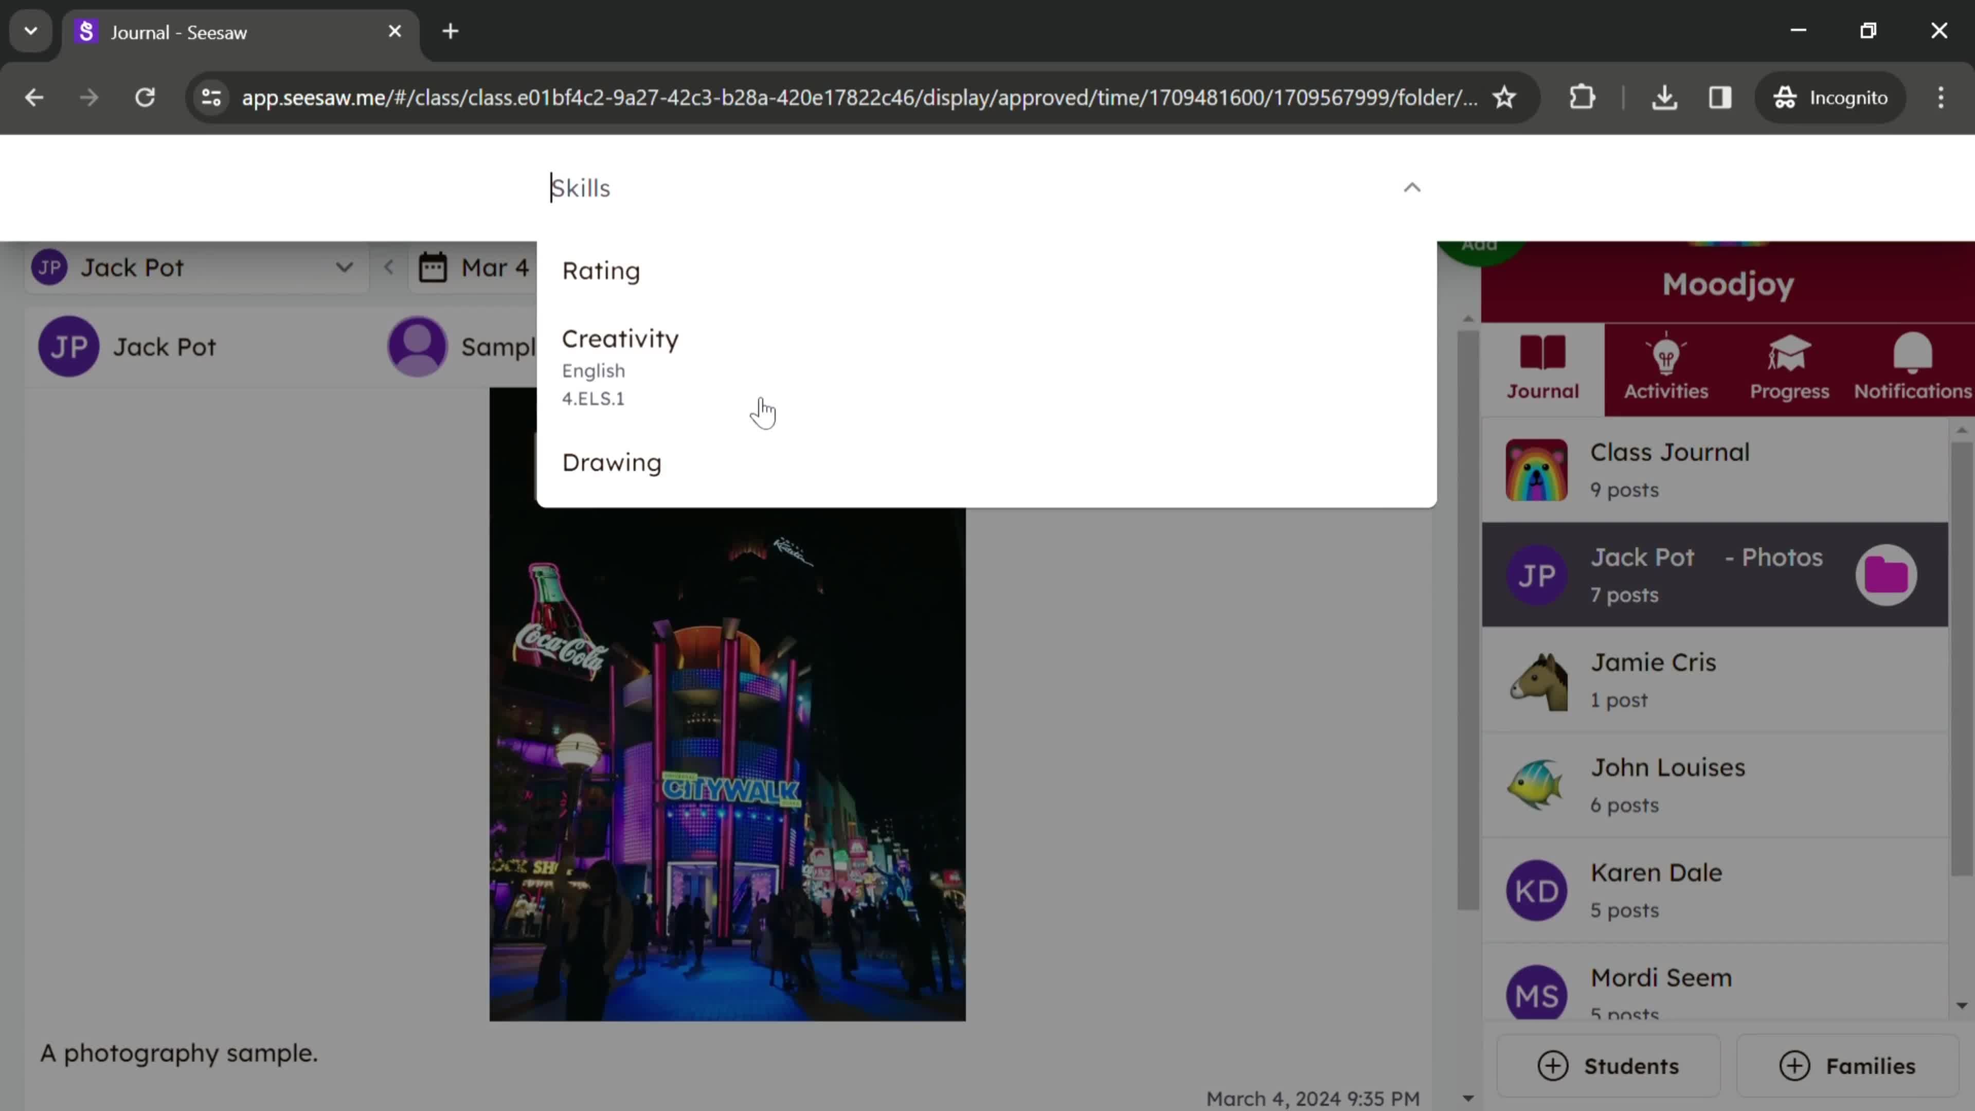Click the photography sample caption
The height and width of the screenshot is (1111, 1975).
(178, 1053)
